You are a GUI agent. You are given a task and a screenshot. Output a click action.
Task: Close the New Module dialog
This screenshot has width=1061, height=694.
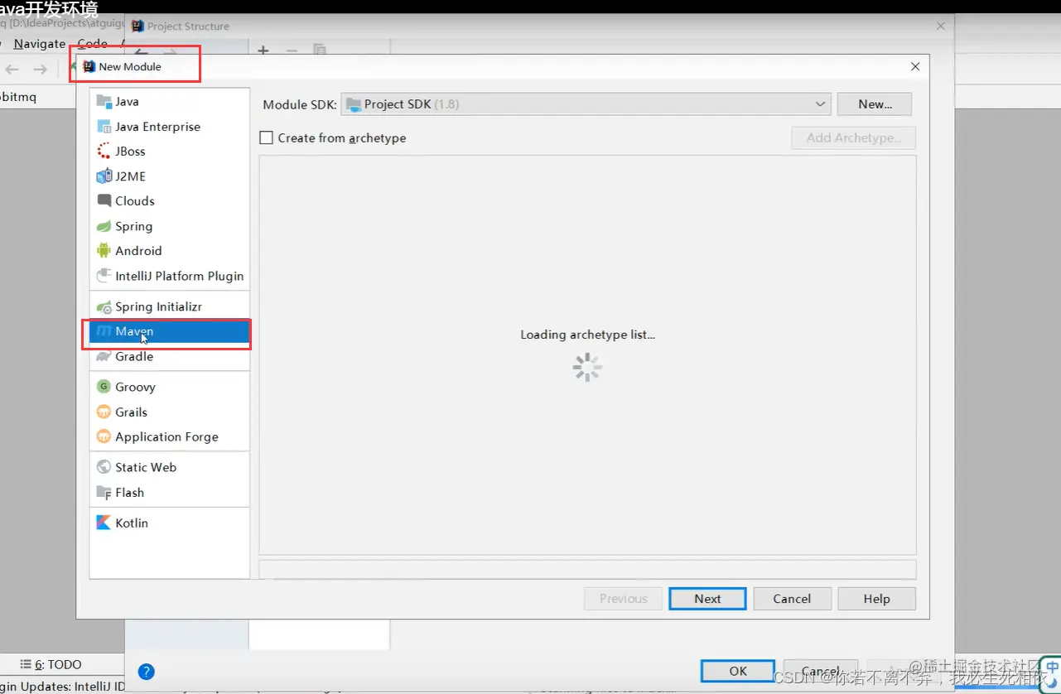point(915,66)
